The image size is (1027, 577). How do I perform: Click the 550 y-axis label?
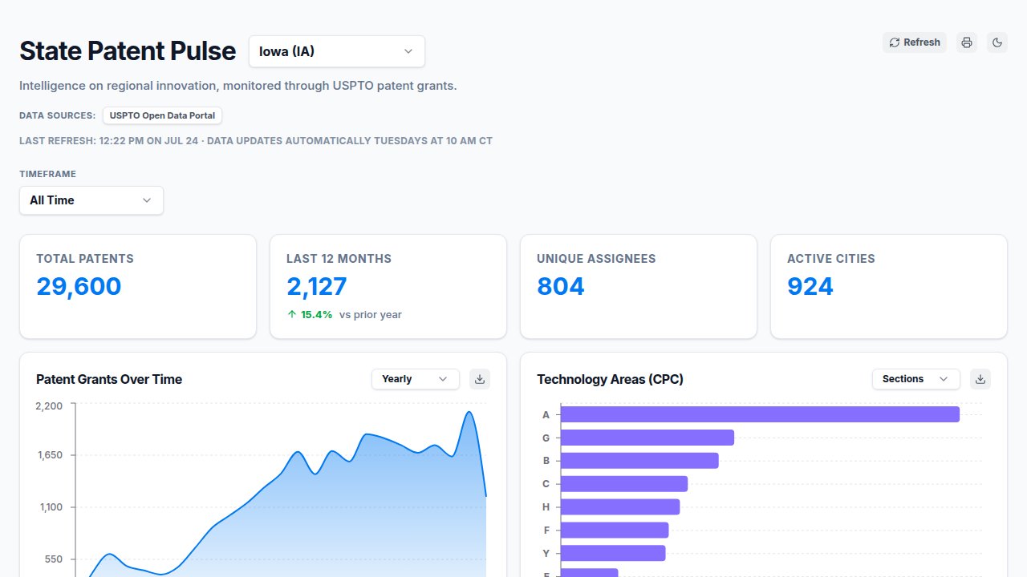53,559
